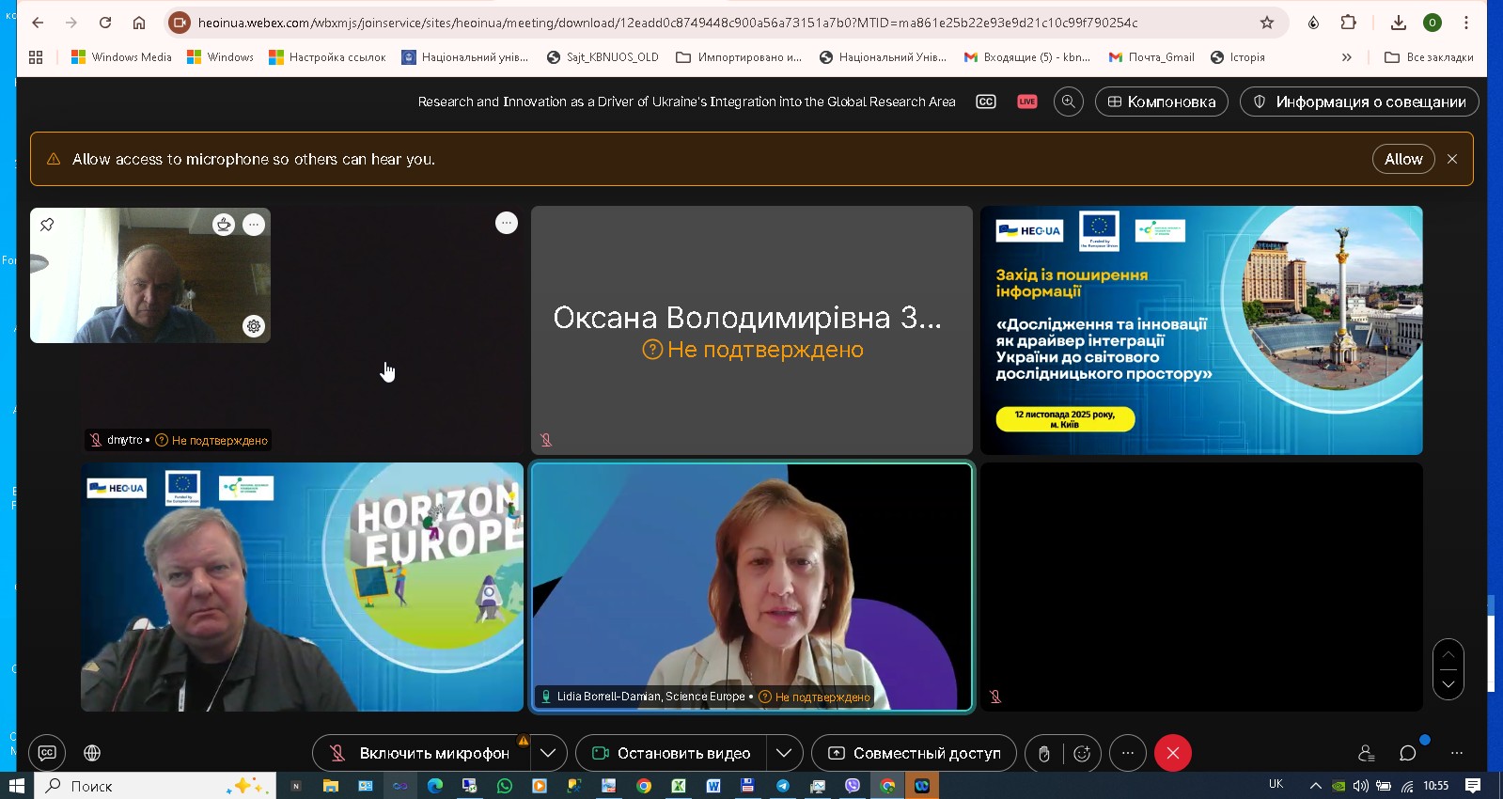Image resolution: width=1503 pixels, height=799 pixels.
Task: Expand microphone options dropdown arrow
Action: 548,753
